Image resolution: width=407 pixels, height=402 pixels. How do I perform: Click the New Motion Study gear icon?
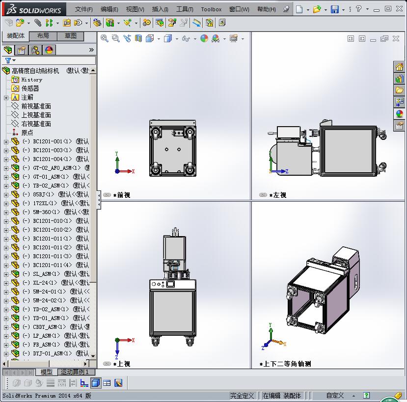coord(147,23)
